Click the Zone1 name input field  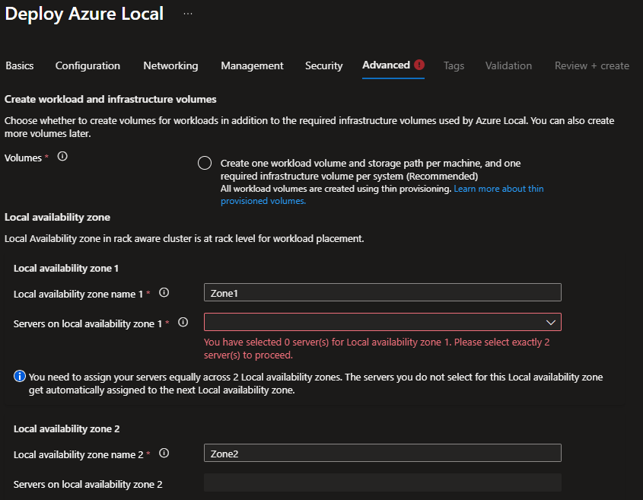(382, 292)
